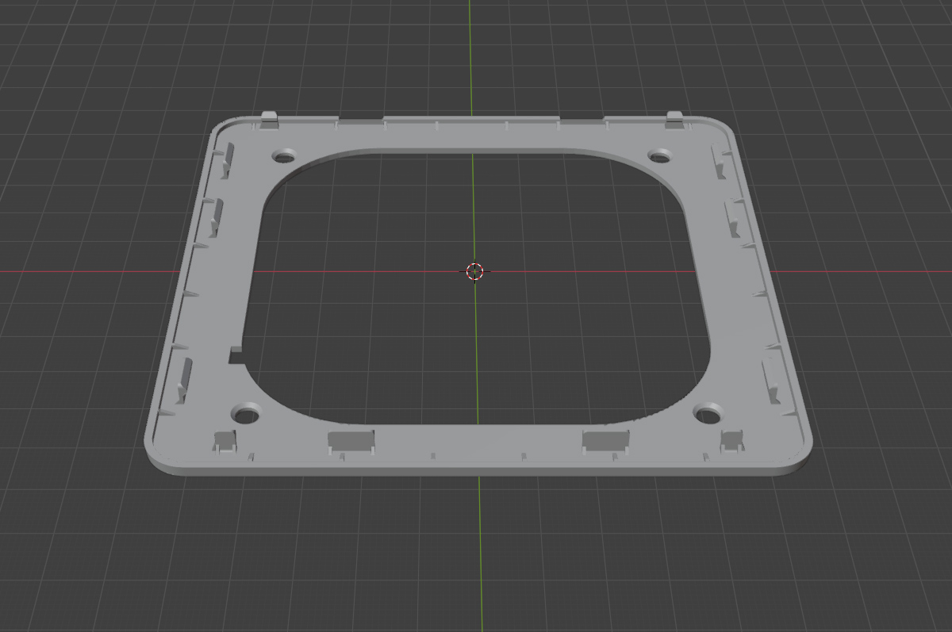Viewport: 952px width, 632px height.
Task: Select the wide rectangular slot on front-left rail
Action: pyautogui.click(x=351, y=442)
